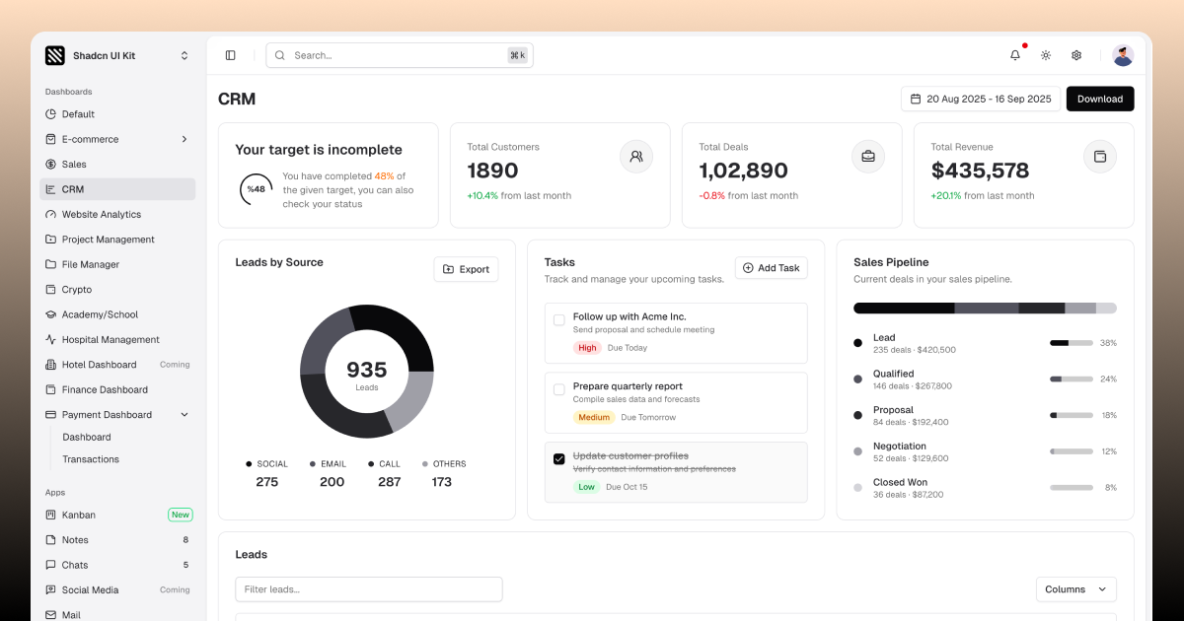Open the settings gear
Image resolution: width=1184 pixels, height=621 pixels.
tap(1075, 55)
